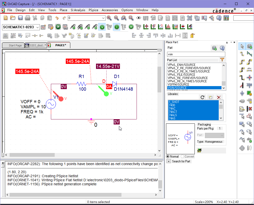254x205 pixels.
Task: Edit the simulation profile settings
Action: click(51, 27)
